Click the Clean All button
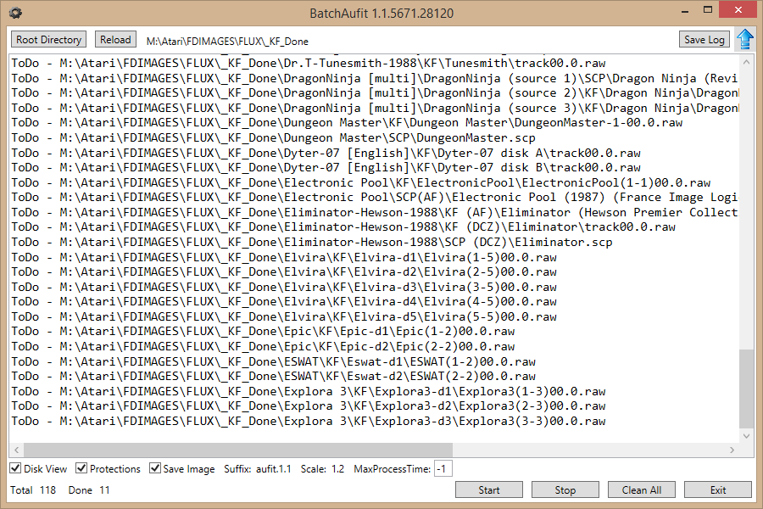 point(642,490)
